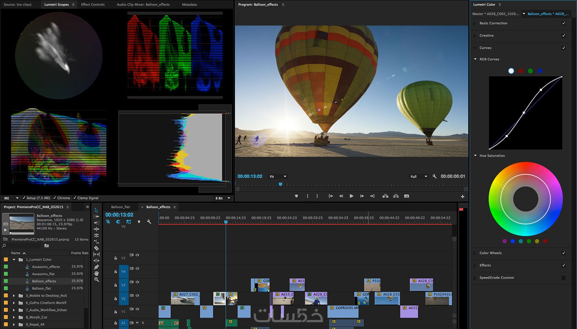Add a marker in Program monitor

pos(296,196)
